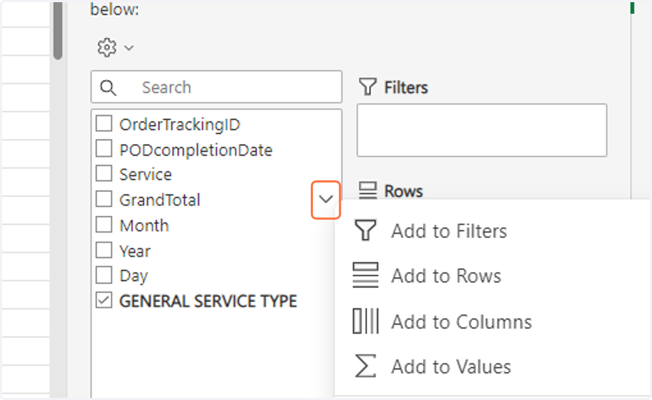Expand the chevron next to the gear
This screenshot has height=400, width=652.
(129, 48)
